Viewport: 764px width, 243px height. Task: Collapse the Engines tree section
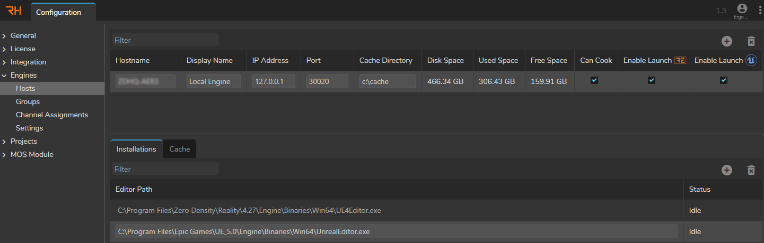click(4, 76)
